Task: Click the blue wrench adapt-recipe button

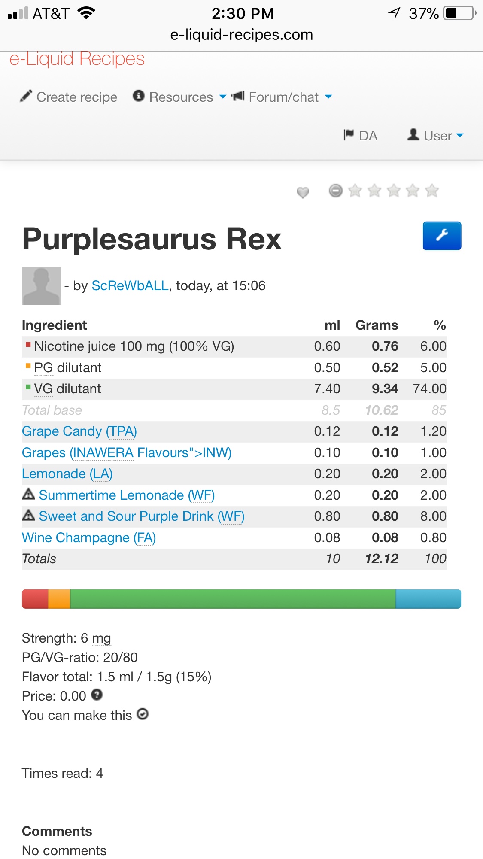Action: (x=441, y=236)
